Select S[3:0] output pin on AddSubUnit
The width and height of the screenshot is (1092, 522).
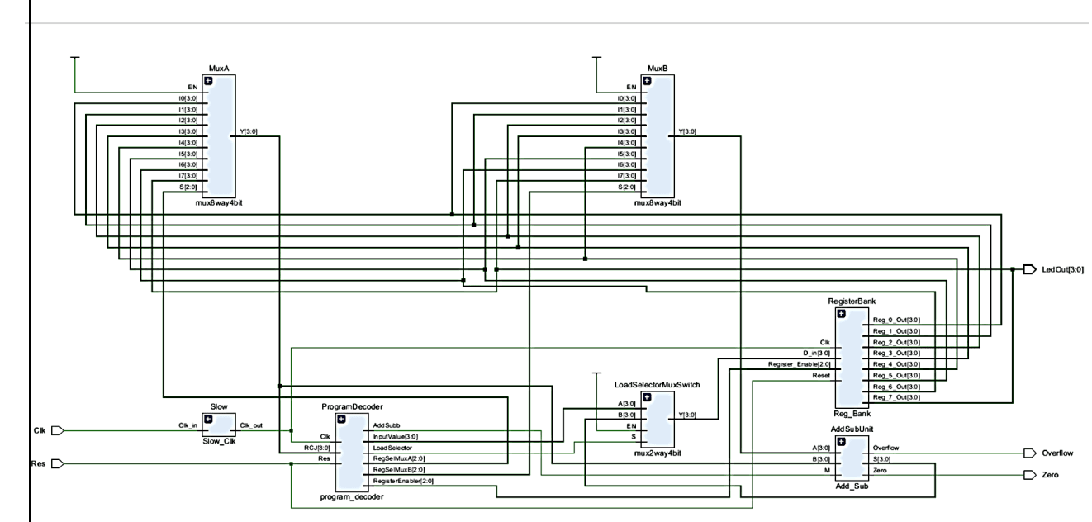click(883, 458)
